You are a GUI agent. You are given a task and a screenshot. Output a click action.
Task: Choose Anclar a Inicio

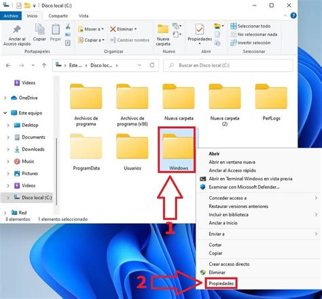pos(223,223)
